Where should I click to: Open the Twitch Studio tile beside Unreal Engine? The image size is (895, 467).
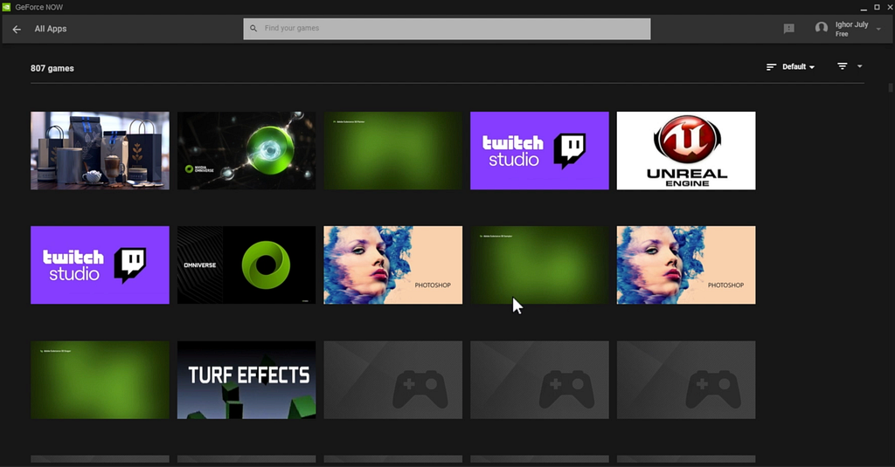coord(539,150)
